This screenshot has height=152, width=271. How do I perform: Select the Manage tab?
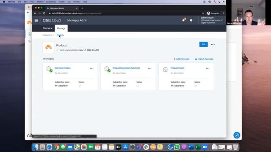click(x=61, y=28)
